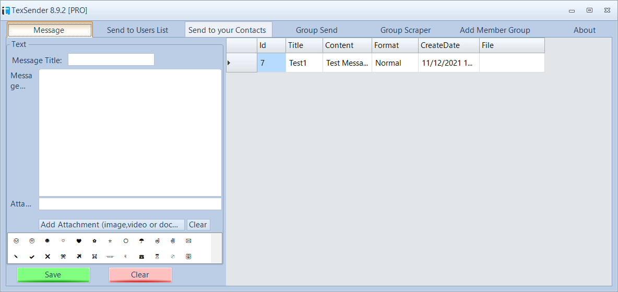Click the File column header
This screenshot has height=292, width=618.
[x=512, y=45]
